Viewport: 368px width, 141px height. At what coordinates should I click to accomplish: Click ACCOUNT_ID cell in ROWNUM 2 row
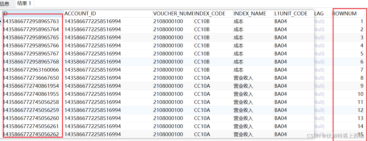(x=108, y=29)
